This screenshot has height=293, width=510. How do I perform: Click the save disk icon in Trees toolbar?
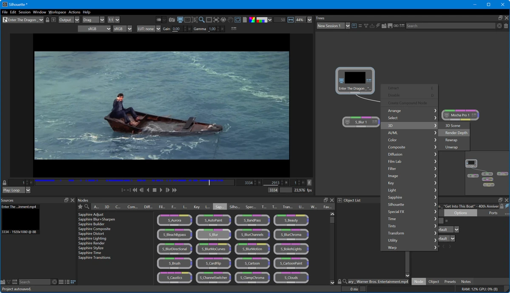click(x=390, y=26)
